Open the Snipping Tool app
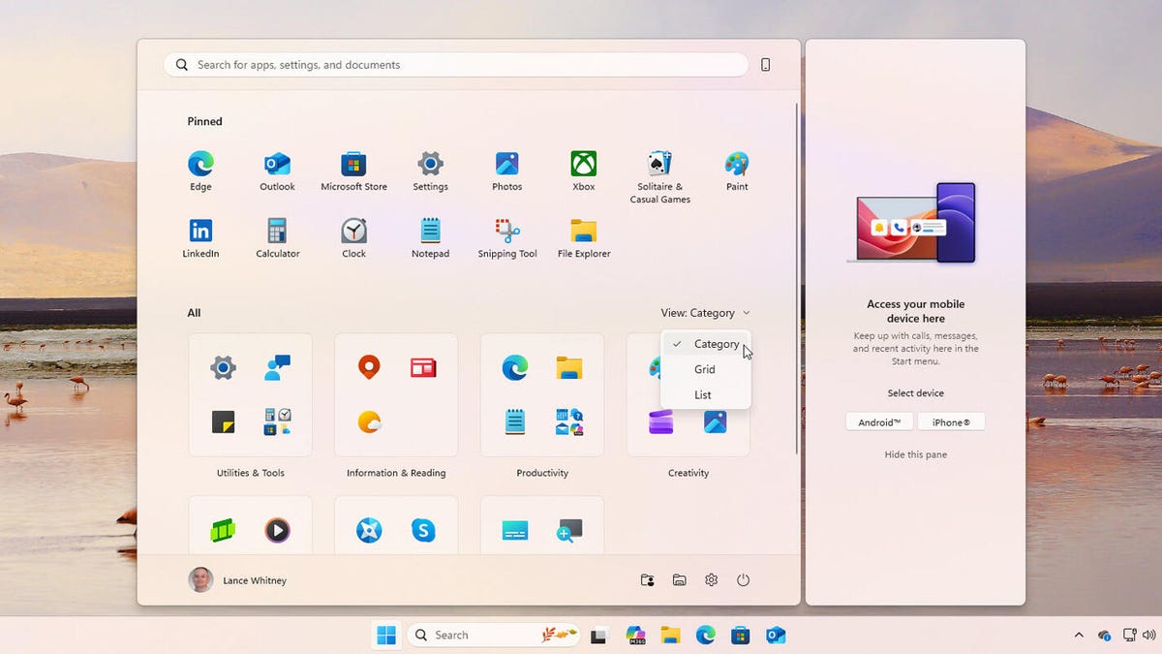The height and width of the screenshot is (654, 1162). (x=506, y=232)
